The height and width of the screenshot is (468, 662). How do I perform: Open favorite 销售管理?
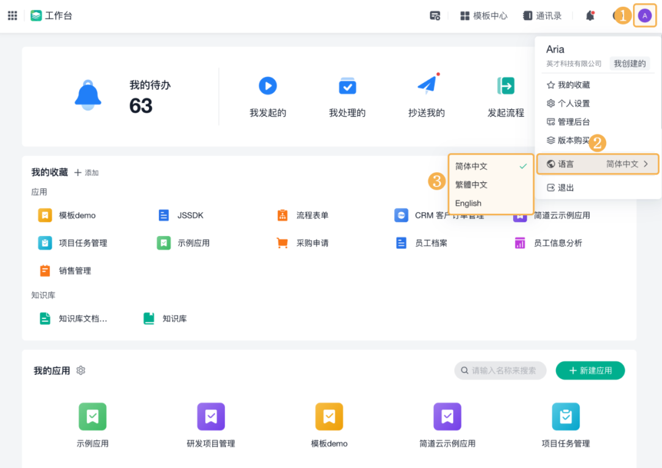click(x=64, y=270)
